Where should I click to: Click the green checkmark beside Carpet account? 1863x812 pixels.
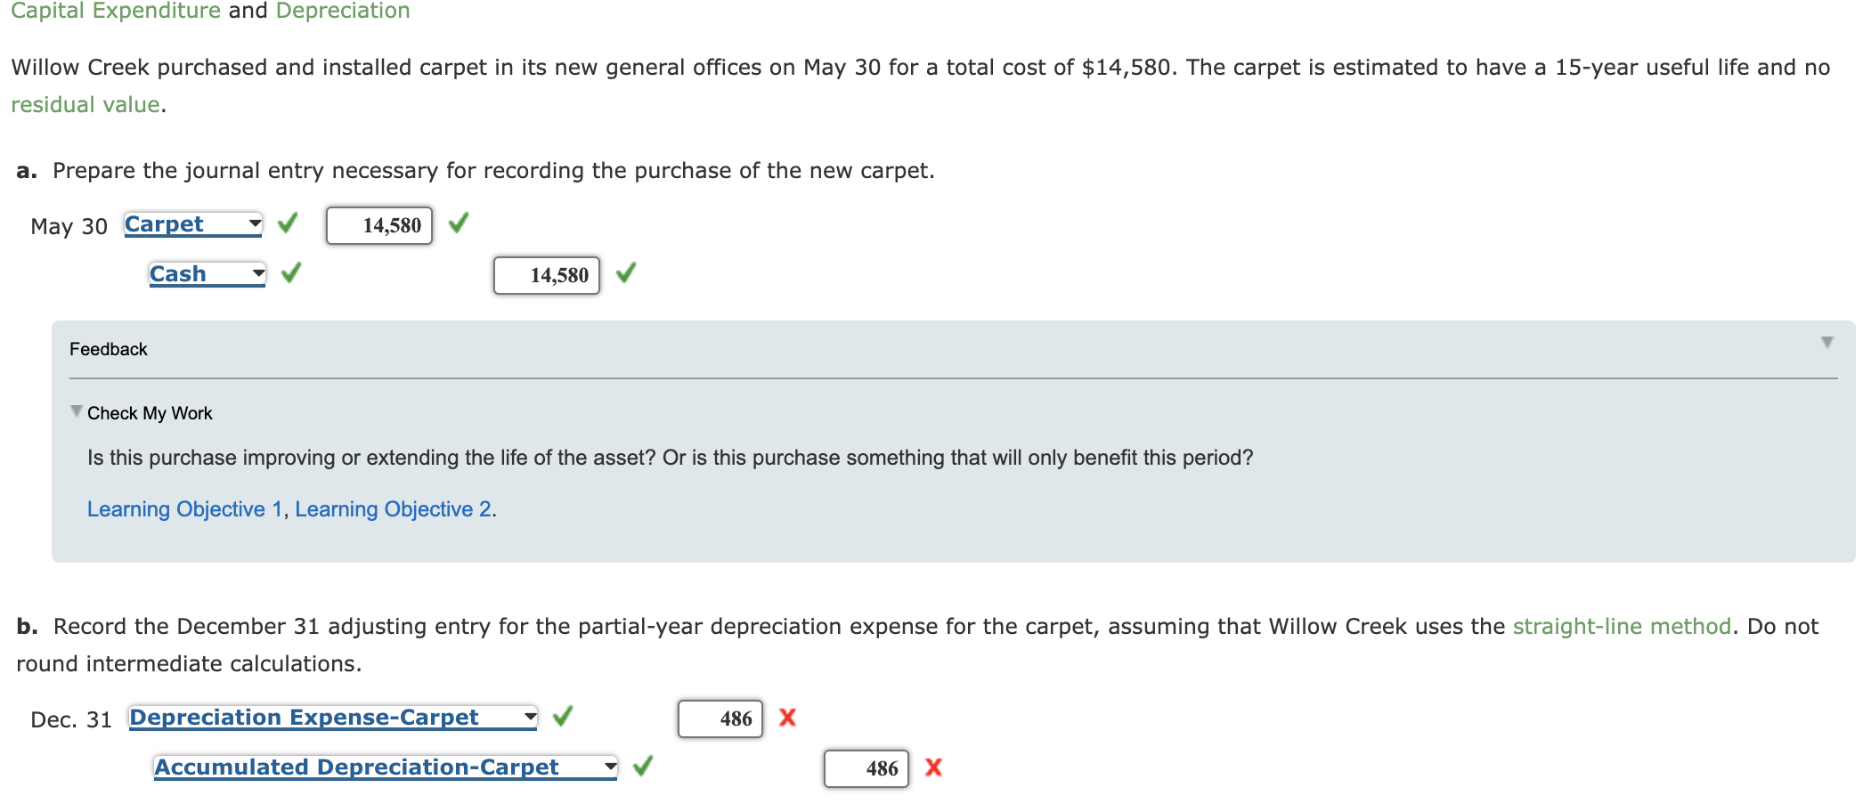tap(287, 224)
